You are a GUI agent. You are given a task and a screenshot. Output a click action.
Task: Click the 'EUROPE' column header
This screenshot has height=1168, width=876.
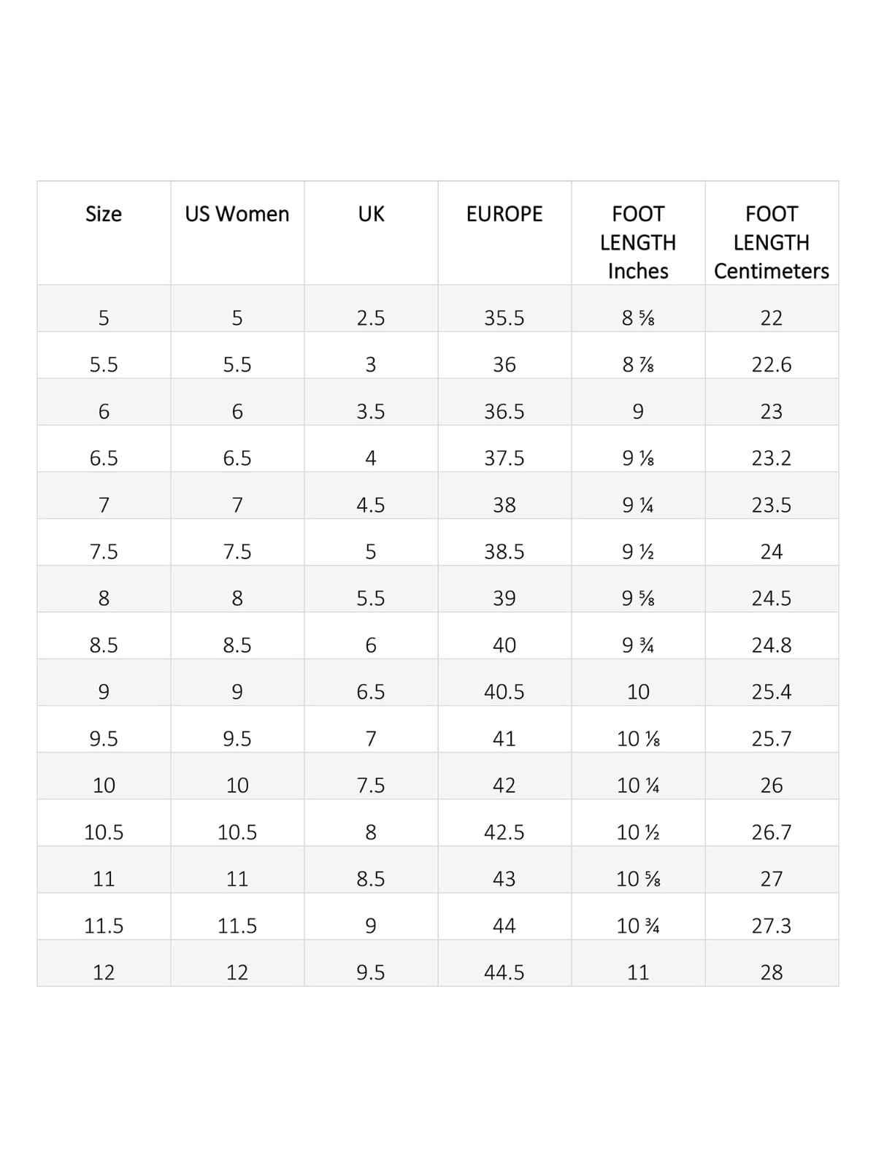point(504,214)
